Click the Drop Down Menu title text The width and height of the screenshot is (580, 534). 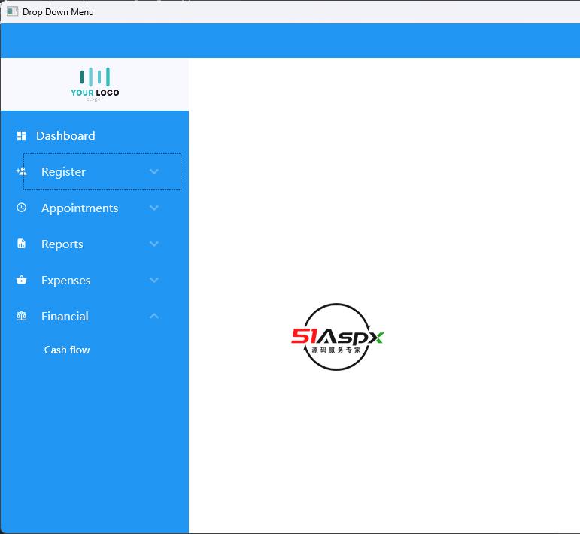point(58,12)
